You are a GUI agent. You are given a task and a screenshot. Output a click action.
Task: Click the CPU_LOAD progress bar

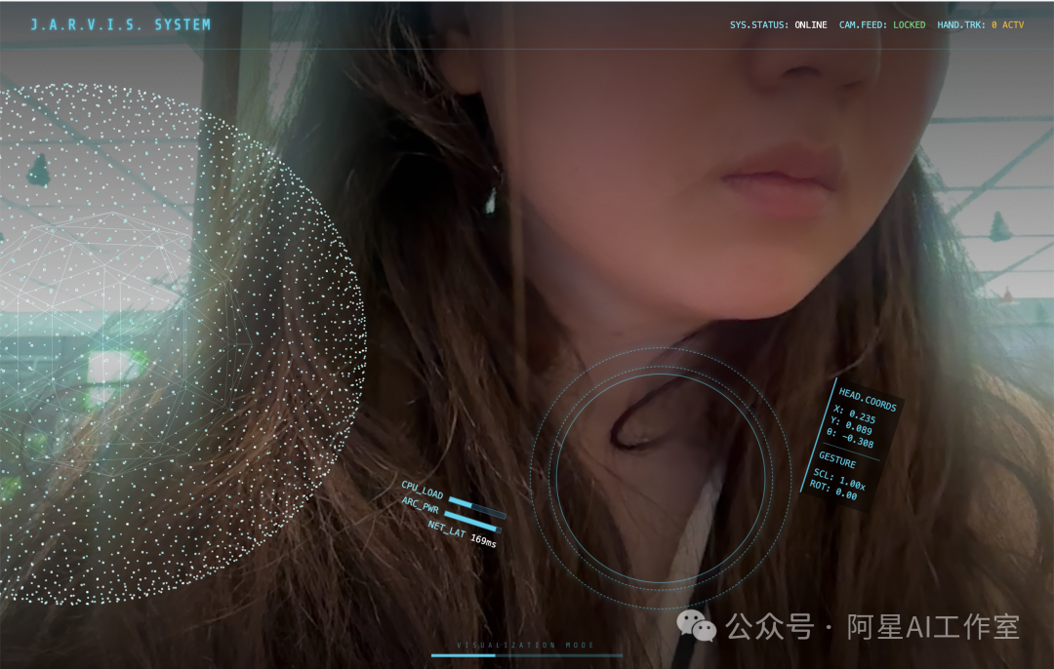coord(476,507)
